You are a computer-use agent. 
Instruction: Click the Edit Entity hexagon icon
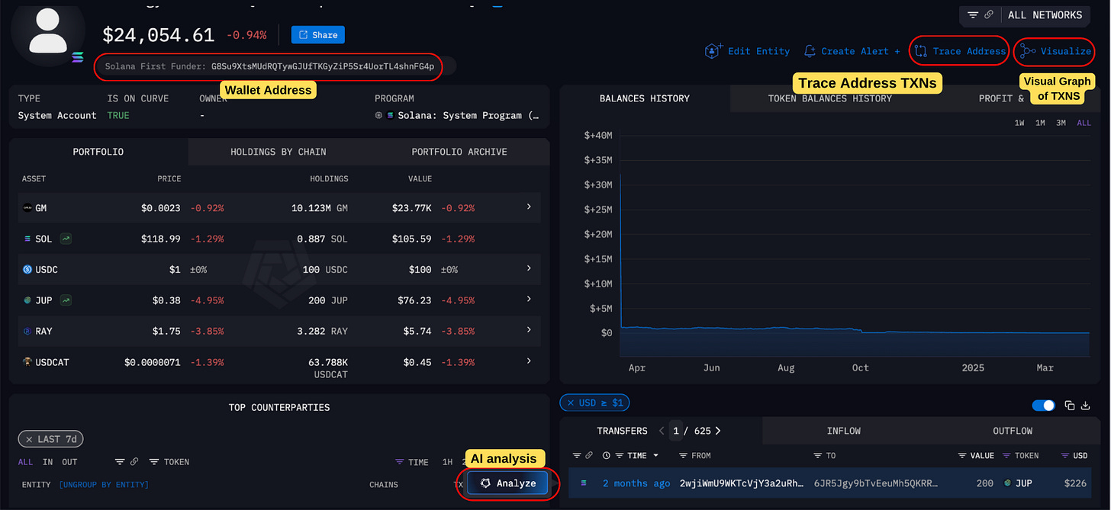pyautogui.click(x=713, y=51)
